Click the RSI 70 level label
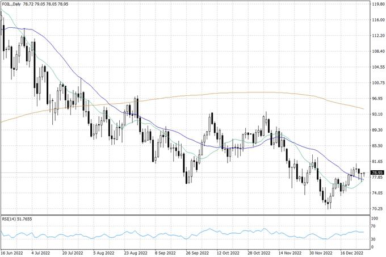386x257 pixels. point(374,226)
